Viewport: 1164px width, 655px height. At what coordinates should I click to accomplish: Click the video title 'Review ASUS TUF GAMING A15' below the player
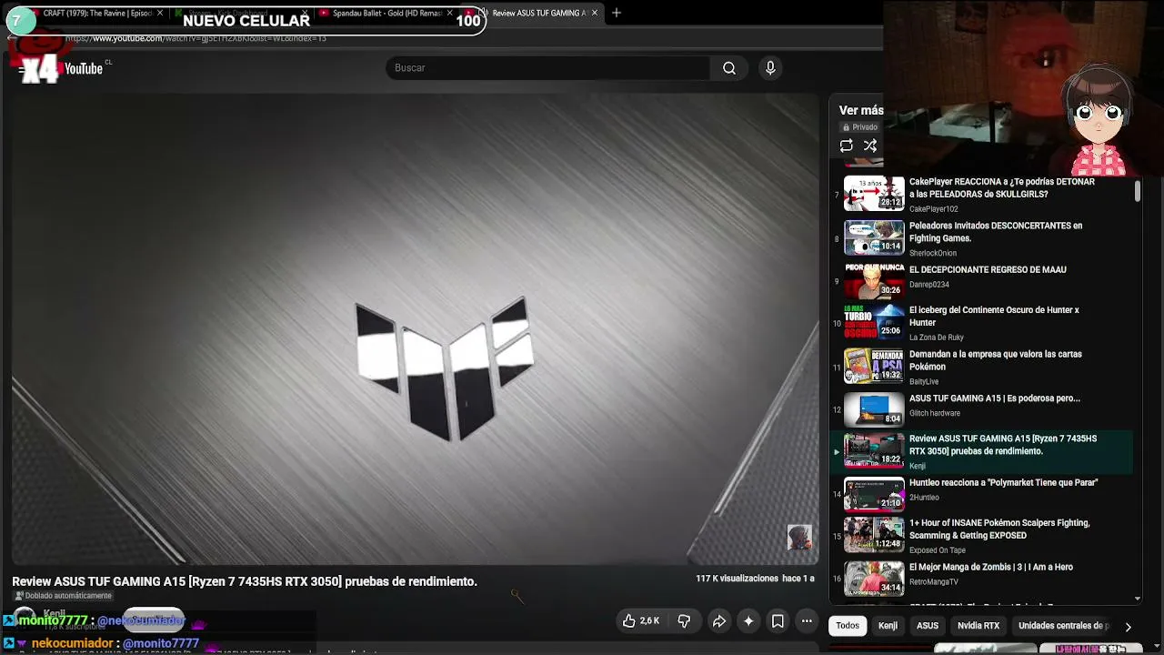245,581
